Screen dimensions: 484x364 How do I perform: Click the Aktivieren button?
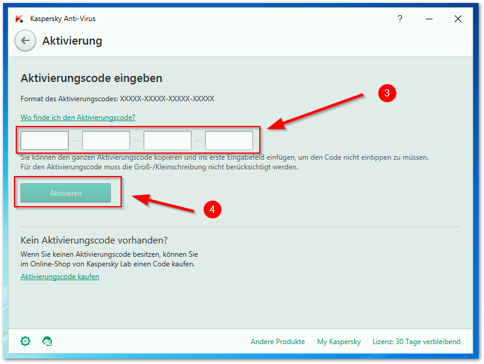[66, 193]
